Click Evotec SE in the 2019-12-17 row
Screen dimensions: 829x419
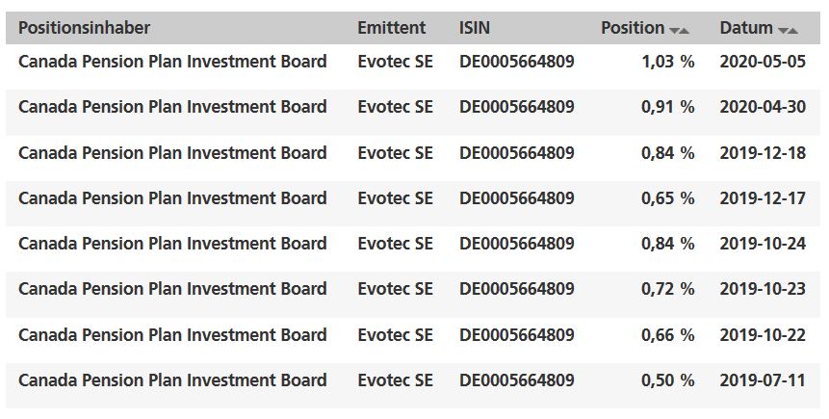(395, 197)
